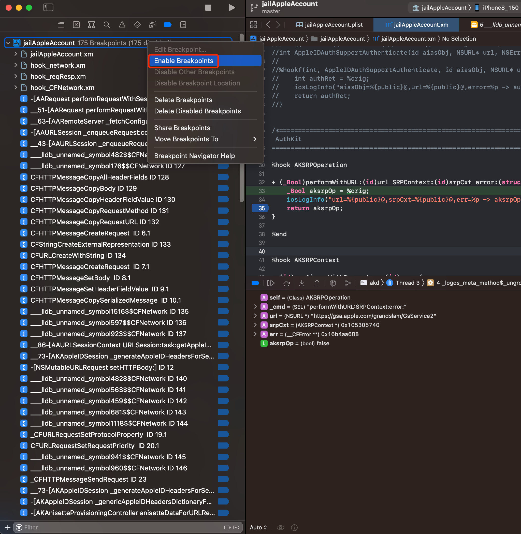
Task: Open Move Breakpoints To submenu
Action: (x=205, y=139)
